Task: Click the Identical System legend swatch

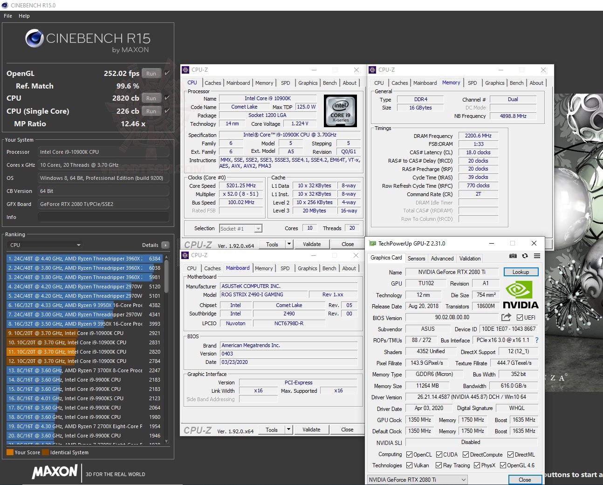Action: click(x=45, y=452)
